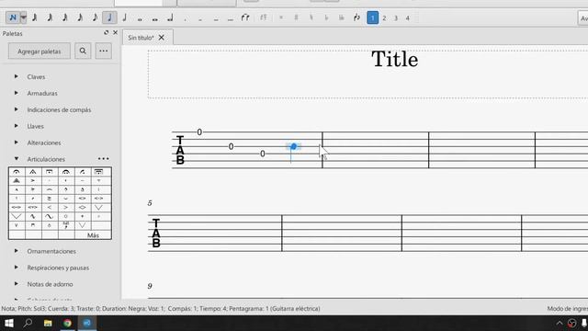Switch to voice 4
Viewport: 588px width, 331px height.
[x=408, y=18]
